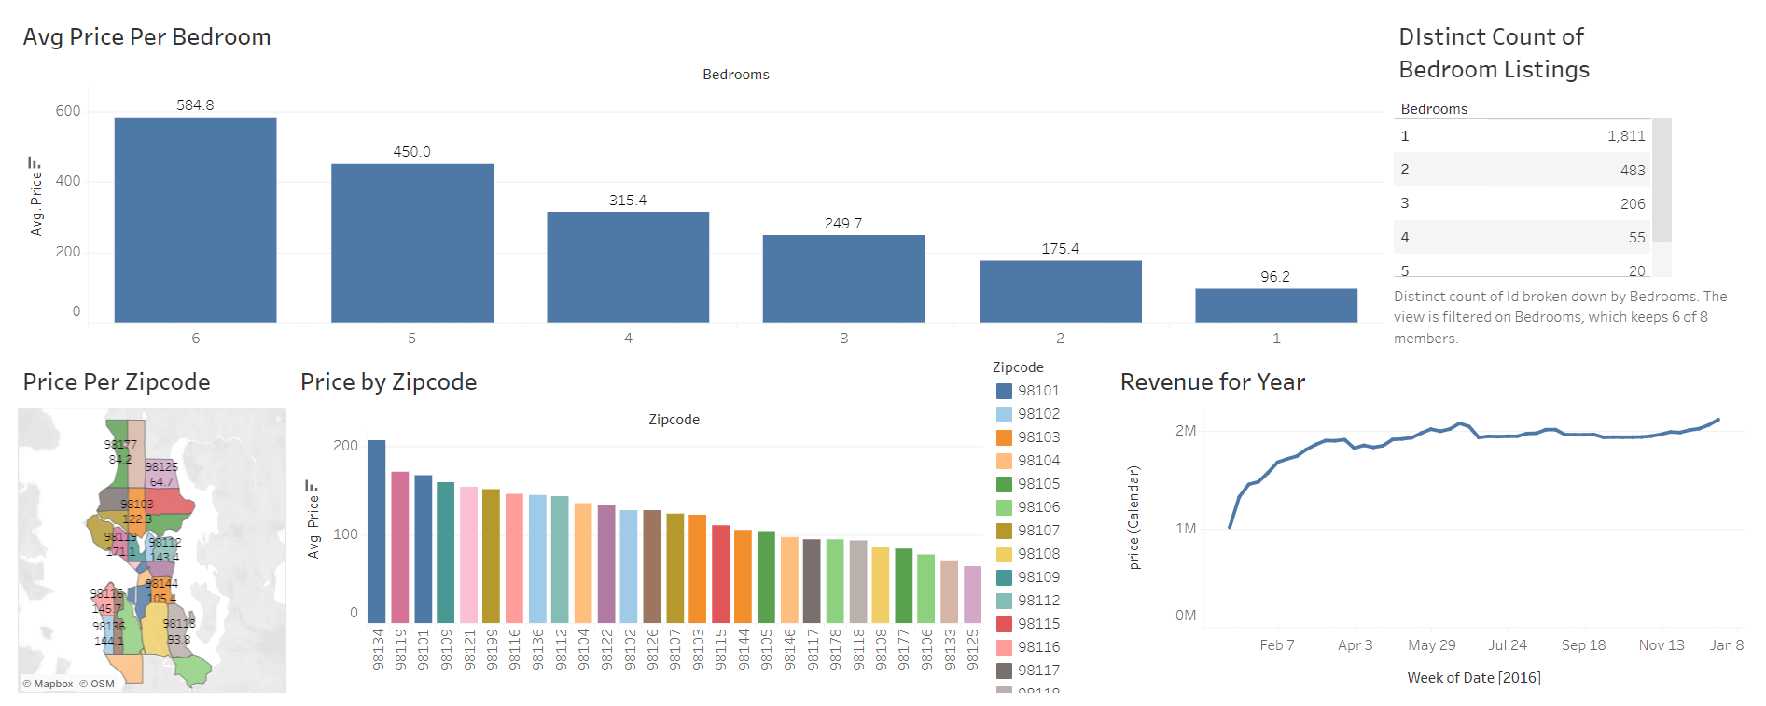
Task: Click the Zipcode legend title
Action: (x=1018, y=367)
